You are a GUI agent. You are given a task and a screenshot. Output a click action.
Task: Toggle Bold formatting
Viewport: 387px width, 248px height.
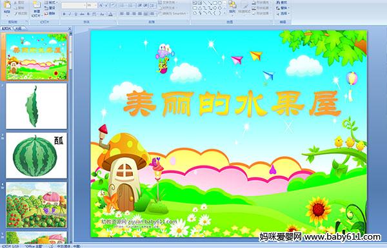[64, 14]
